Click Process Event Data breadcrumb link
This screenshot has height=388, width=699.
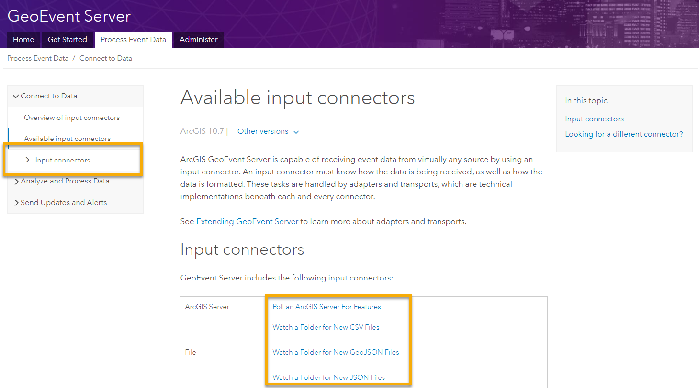pos(38,58)
